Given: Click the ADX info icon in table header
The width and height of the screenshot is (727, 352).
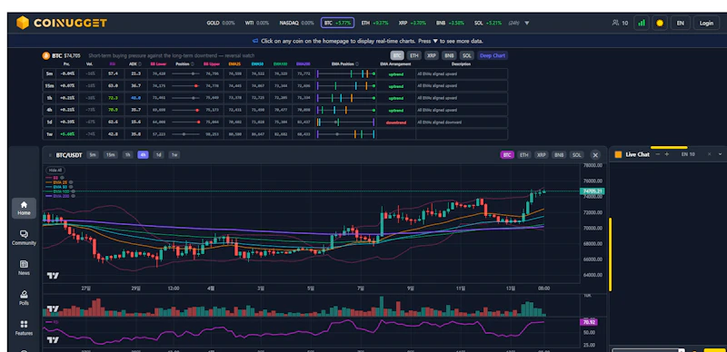Looking at the screenshot, I should point(141,64).
